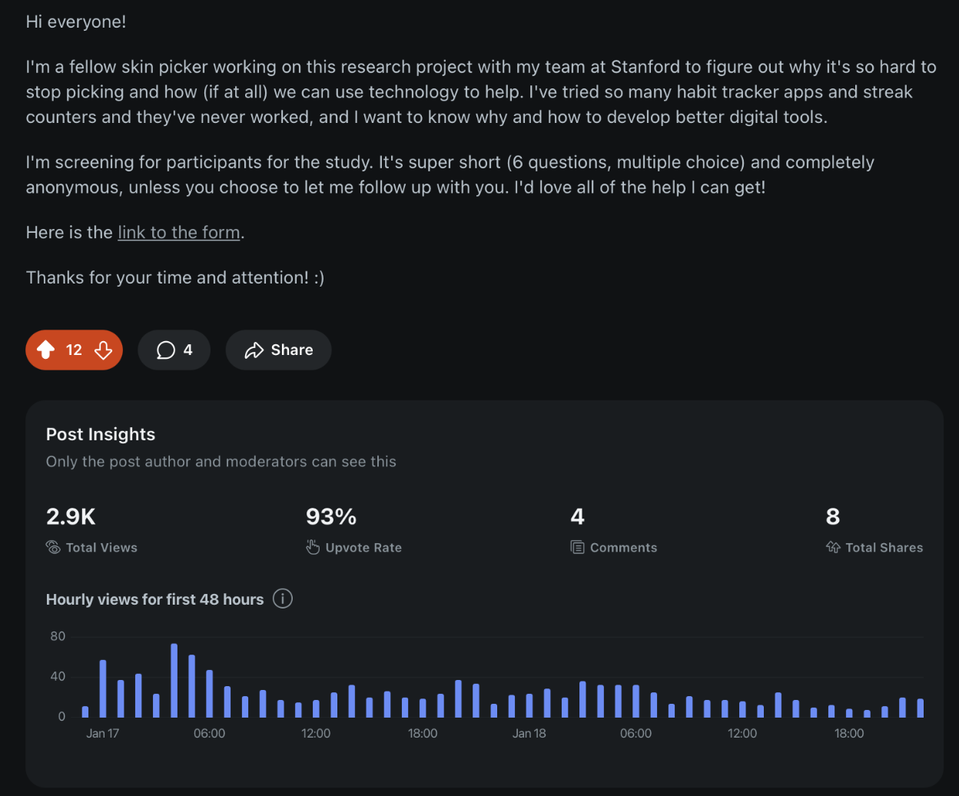The image size is (959, 796).
Task: Select the last bar in the chart
Action: 920,708
